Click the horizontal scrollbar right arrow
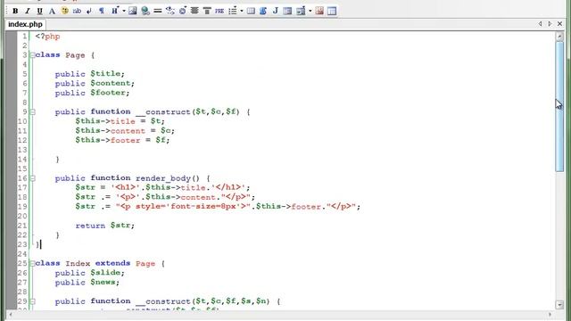The image size is (571, 321). click(x=550, y=315)
